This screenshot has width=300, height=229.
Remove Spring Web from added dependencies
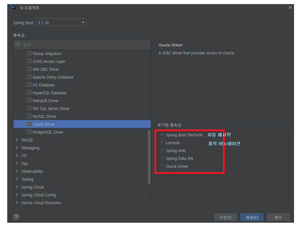[162, 150]
